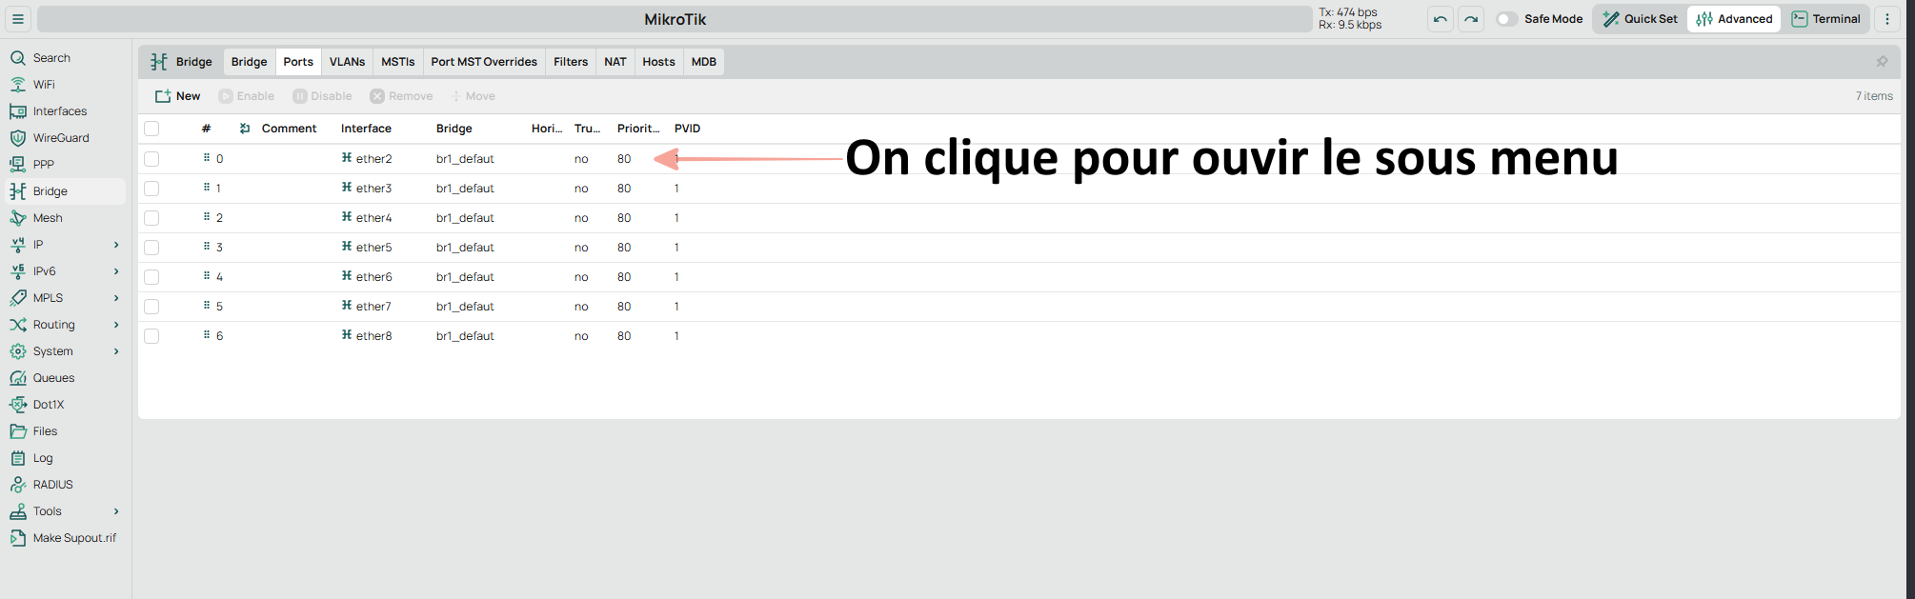This screenshot has width=1915, height=599.
Task: Open WireGuard from the sidebar
Action: point(61,138)
